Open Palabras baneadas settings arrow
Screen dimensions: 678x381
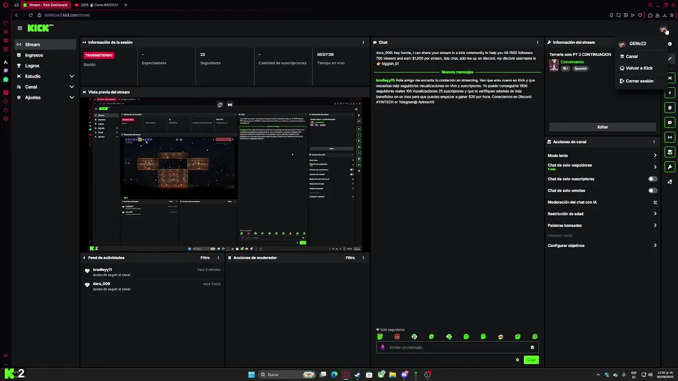[655, 225]
